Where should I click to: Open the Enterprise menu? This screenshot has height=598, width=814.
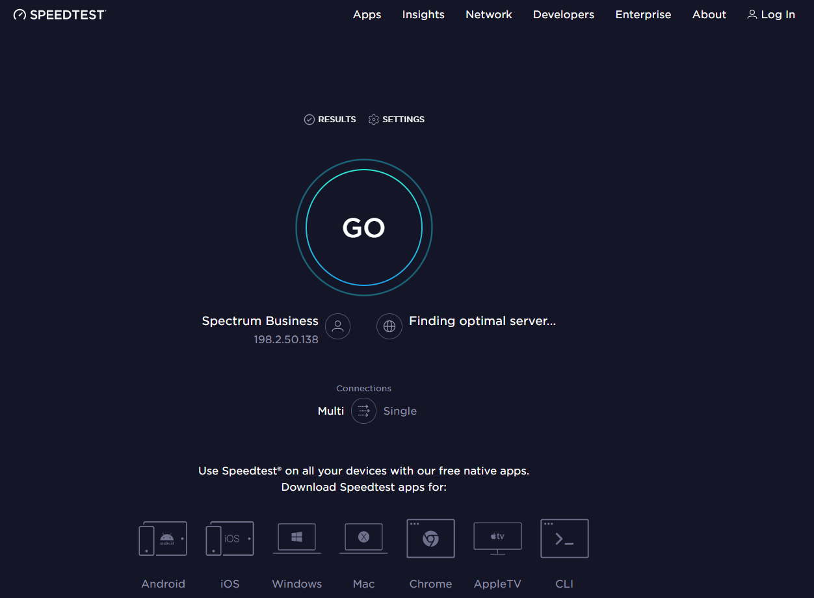point(643,14)
